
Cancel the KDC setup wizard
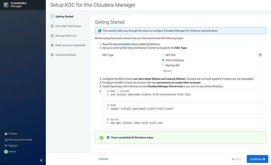pos(103,159)
